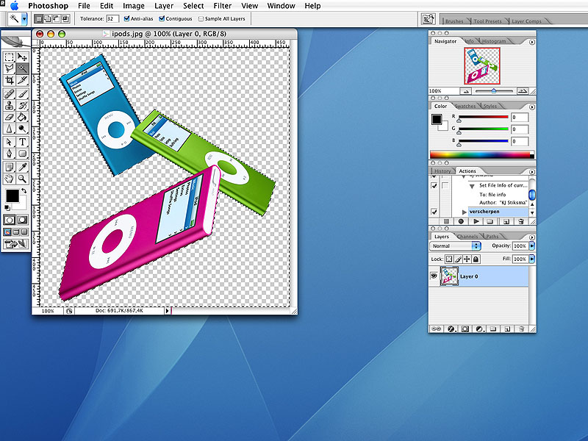Click the color spectrum ramp bar
588x441 pixels.
tap(481, 154)
